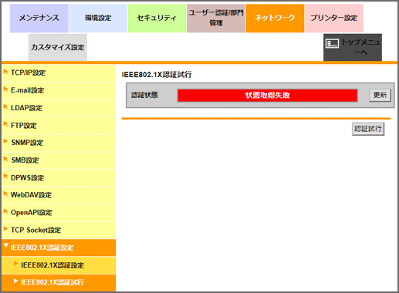Select the ネットワーク tab
The image size is (399, 293).
(x=275, y=18)
